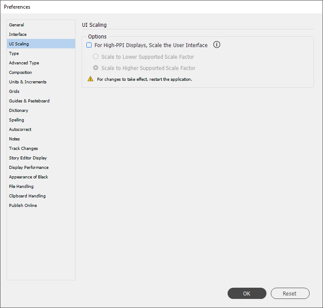This screenshot has width=323, height=308.
Task: Click the UI Scaling panel heading
Action: (x=94, y=25)
